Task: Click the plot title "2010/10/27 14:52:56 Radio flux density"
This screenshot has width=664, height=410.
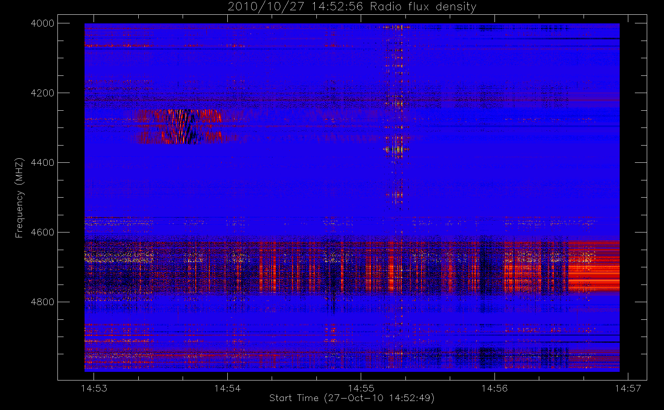Action: (352, 7)
